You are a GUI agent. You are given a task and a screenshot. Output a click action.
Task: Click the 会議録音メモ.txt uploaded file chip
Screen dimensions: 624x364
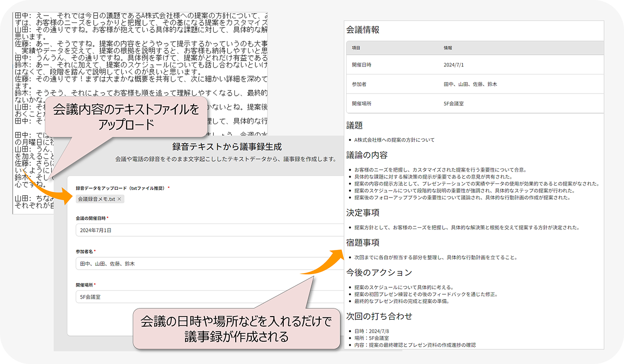click(96, 199)
